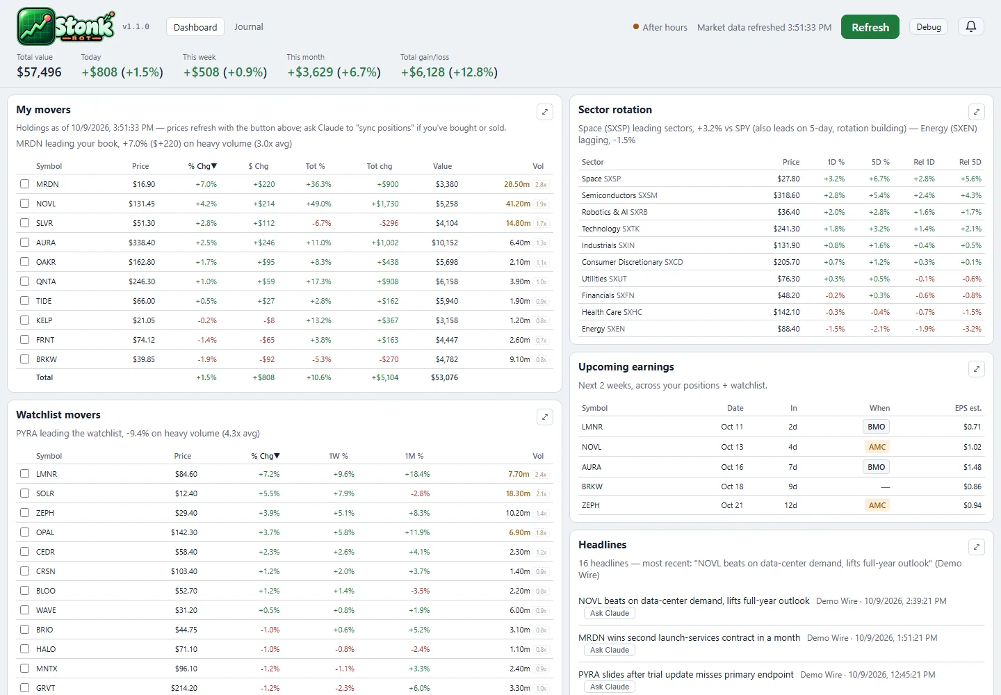
Task: Open the NOVL beats data-center demand headline
Action: pos(694,601)
